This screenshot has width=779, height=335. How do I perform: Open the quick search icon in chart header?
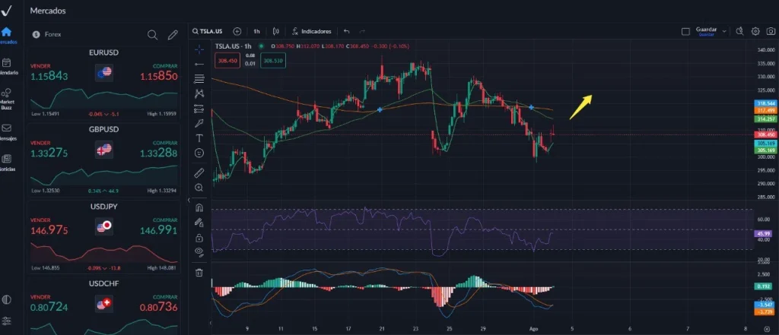click(739, 31)
